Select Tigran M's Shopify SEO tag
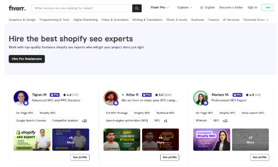The image size is (278, 167). point(47,113)
